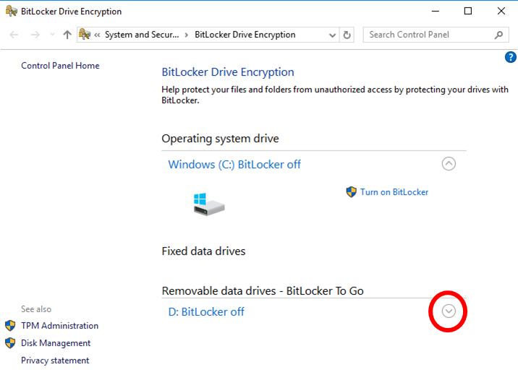Open the Privacy statement link

pyautogui.click(x=55, y=360)
